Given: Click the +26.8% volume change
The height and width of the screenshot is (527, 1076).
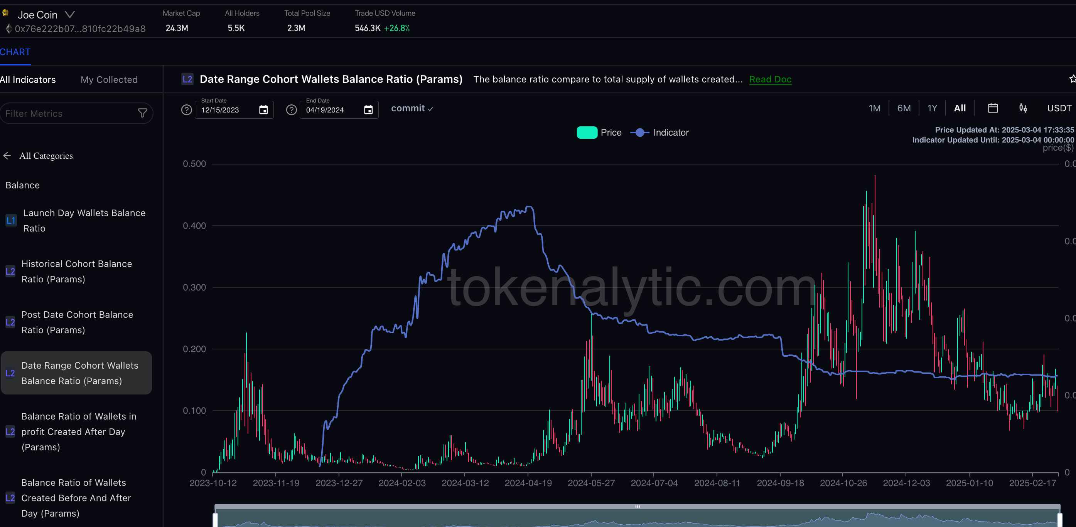Looking at the screenshot, I should pyautogui.click(x=397, y=29).
